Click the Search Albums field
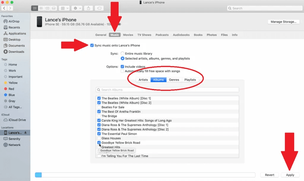304x181 pixels. coord(167,90)
